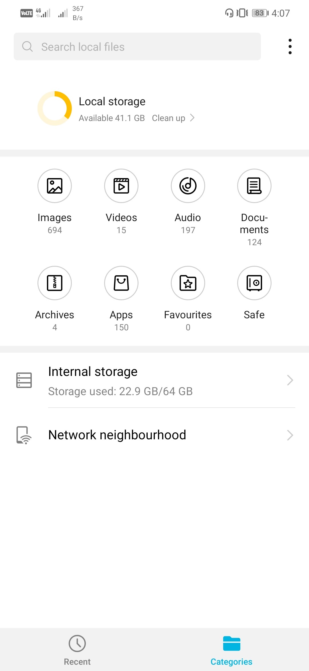Tap the local storage usage ring
Viewport: 309px width, 671px height.
[55, 108]
